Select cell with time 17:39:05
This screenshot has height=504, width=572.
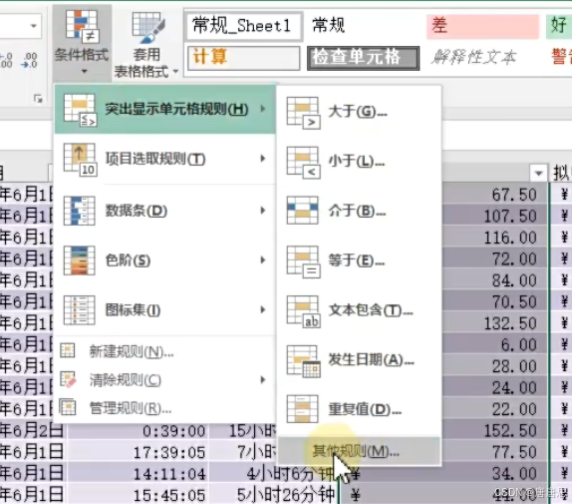tap(138, 453)
